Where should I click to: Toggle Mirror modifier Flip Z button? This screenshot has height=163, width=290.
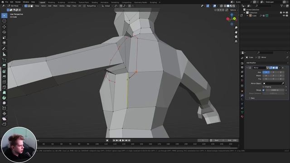280,79
